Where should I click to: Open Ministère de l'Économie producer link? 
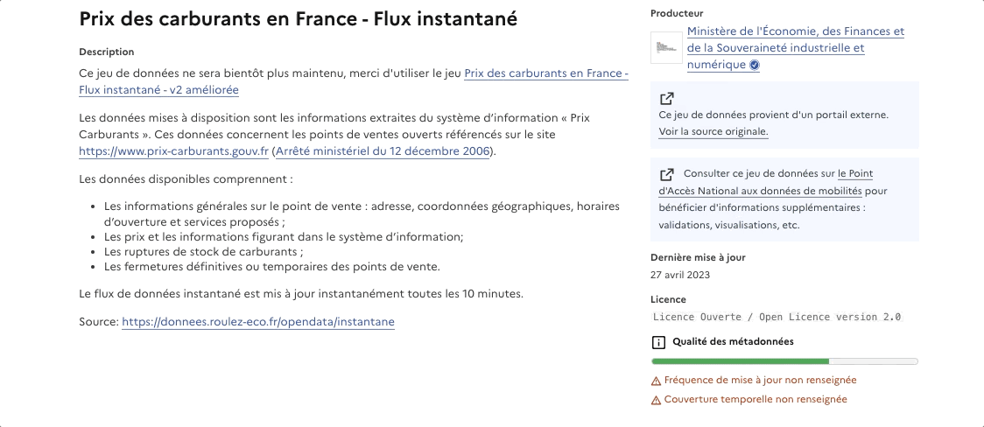(x=796, y=48)
